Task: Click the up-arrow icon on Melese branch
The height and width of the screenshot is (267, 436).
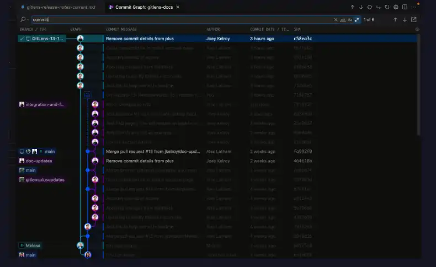Action: [x=22, y=245]
